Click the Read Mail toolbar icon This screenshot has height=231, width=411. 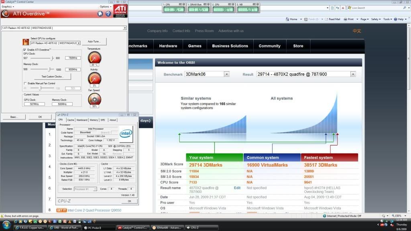(x=326, y=19)
